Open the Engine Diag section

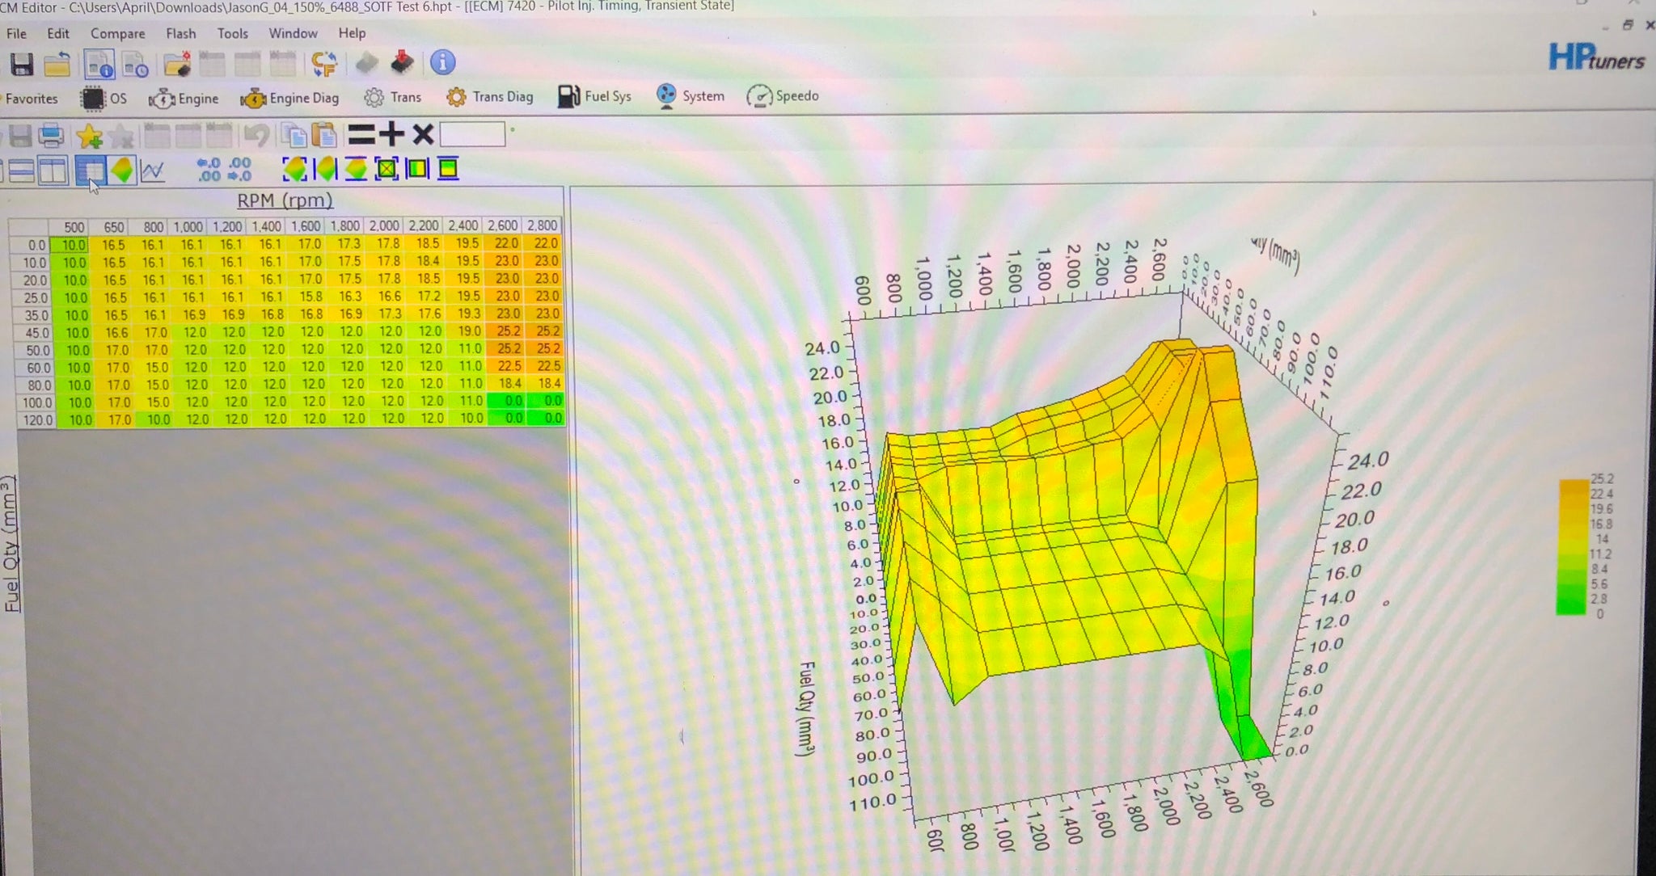(289, 99)
